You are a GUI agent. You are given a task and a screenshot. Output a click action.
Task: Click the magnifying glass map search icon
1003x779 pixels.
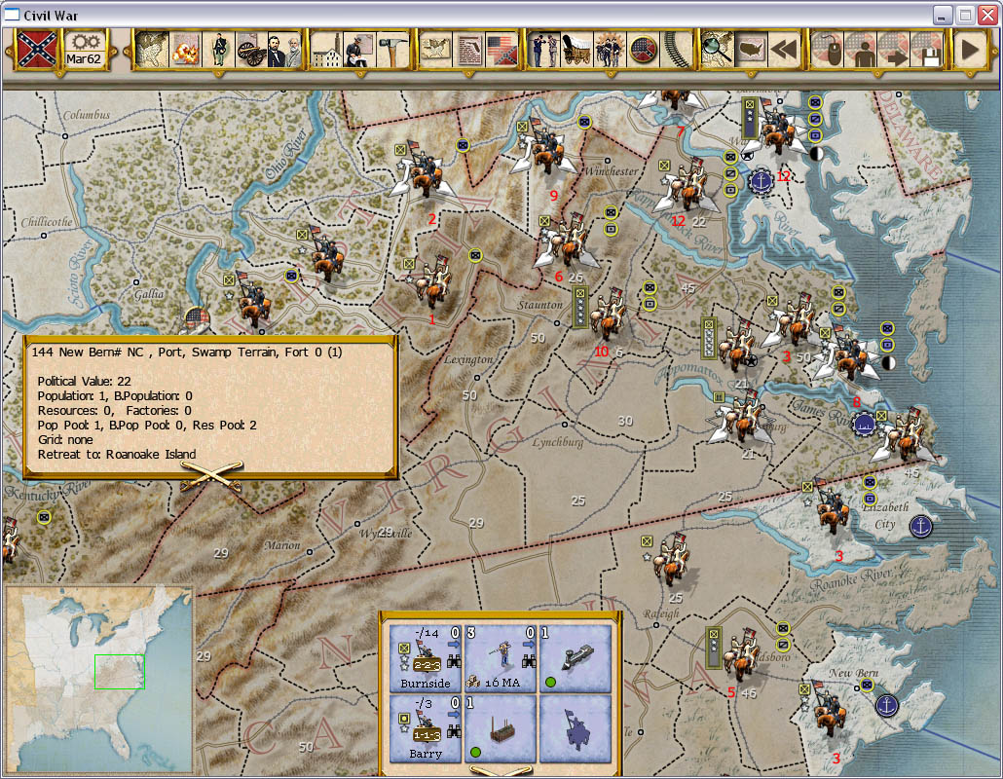[x=718, y=50]
